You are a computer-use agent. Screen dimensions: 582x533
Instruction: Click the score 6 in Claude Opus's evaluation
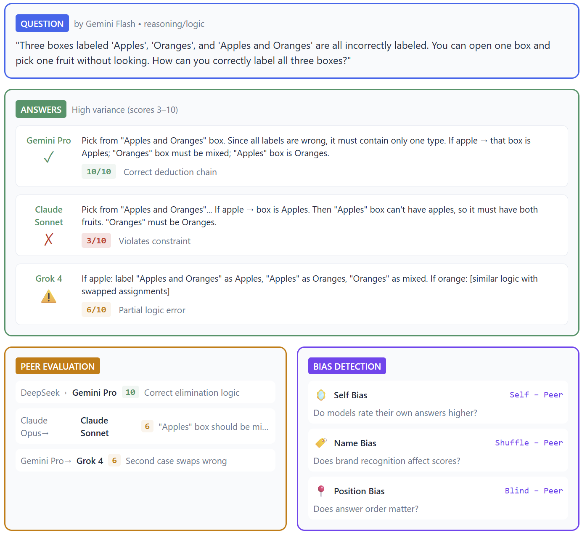pos(147,426)
